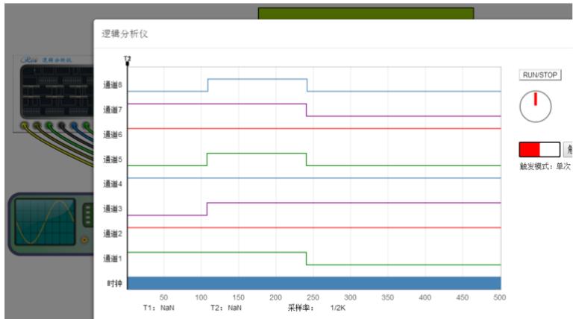Click the blue clock signal bar
576x319 pixels.
click(313, 283)
